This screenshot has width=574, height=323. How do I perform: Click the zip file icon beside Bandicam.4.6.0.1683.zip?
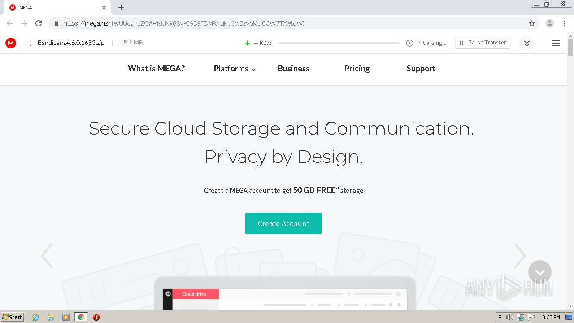(x=30, y=43)
